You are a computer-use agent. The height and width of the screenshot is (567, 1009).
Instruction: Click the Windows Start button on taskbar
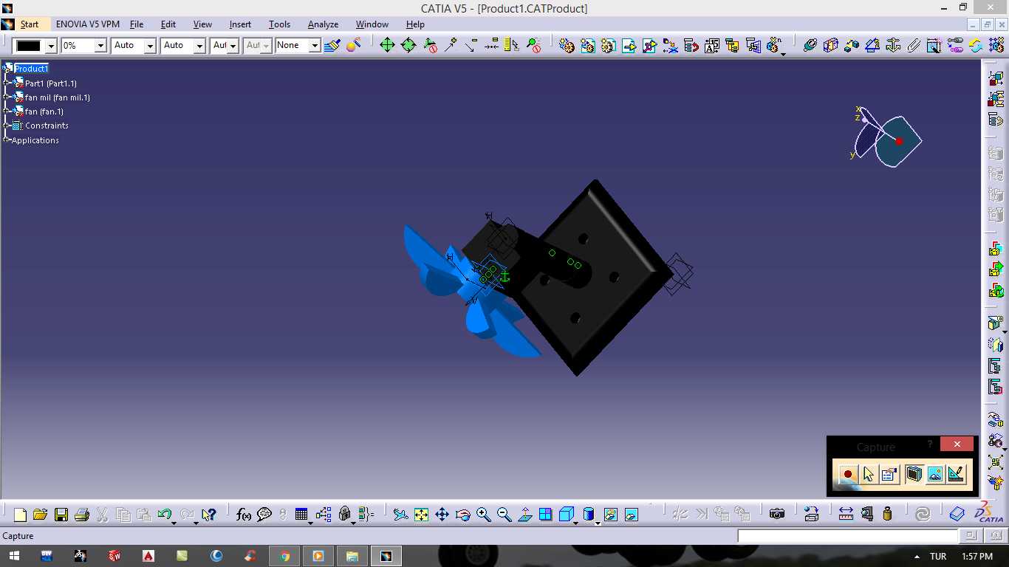pyautogui.click(x=14, y=556)
